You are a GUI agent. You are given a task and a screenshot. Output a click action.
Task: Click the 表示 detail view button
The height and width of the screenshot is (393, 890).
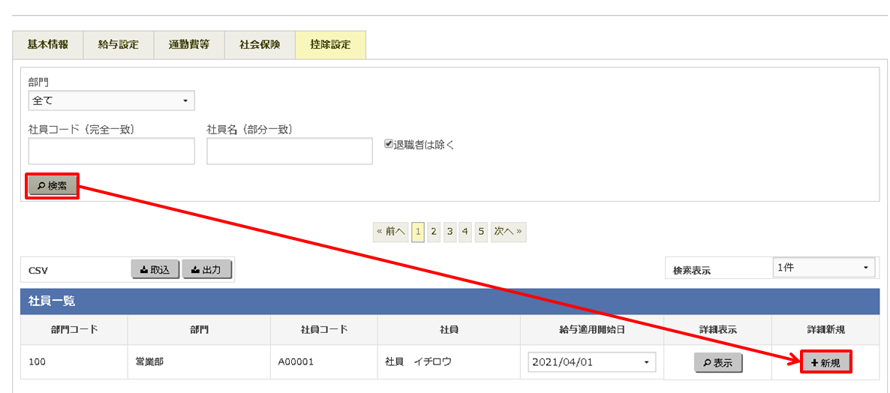click(x=718, y=363)
